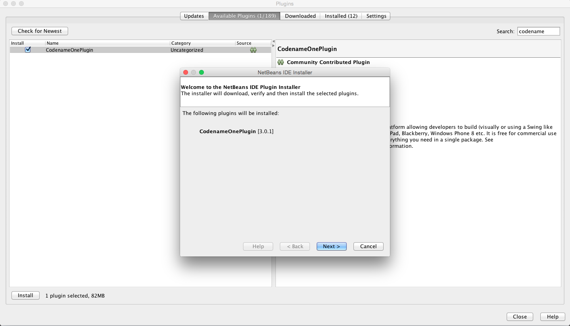Focus the Search field containing codename
This screenshot has width=570, height=326.
pos(538,31)
